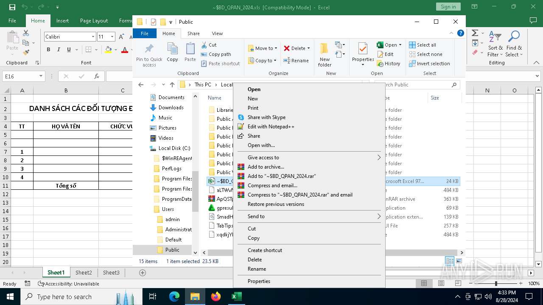Select Downloads in navigation pane

tap(171, 108)
